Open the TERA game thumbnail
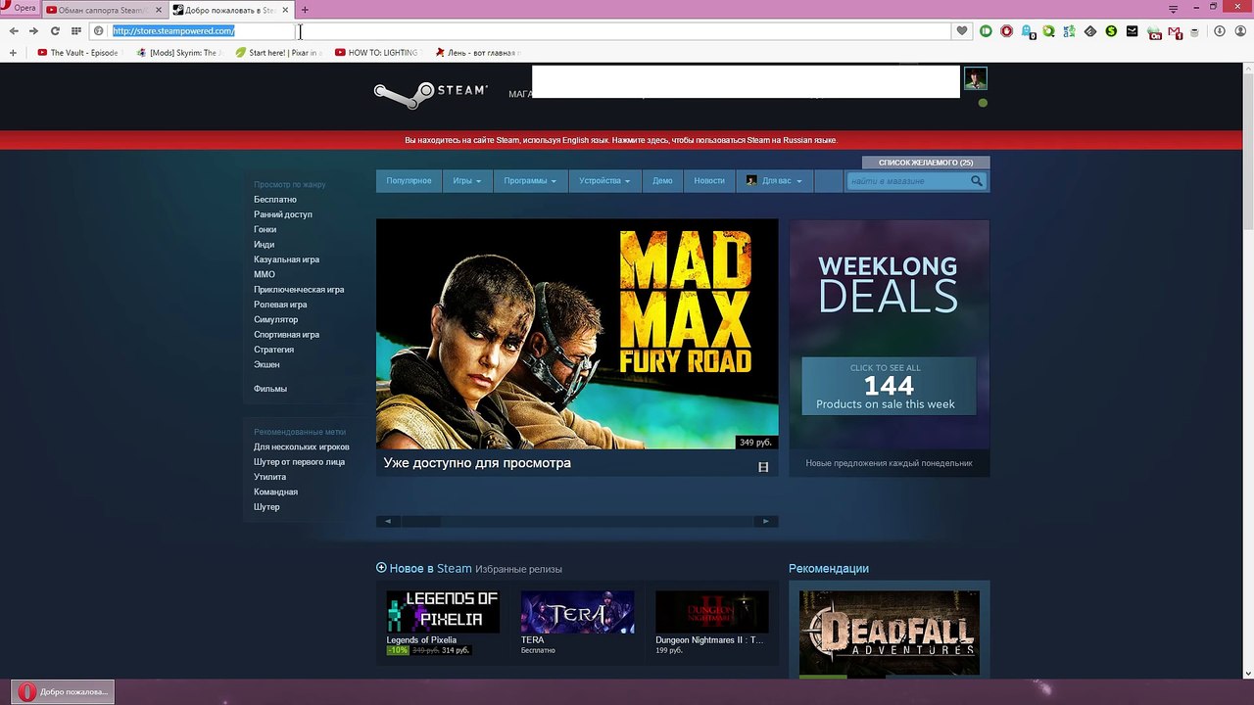The image size is (1254, 705). (x=577, y=612)
